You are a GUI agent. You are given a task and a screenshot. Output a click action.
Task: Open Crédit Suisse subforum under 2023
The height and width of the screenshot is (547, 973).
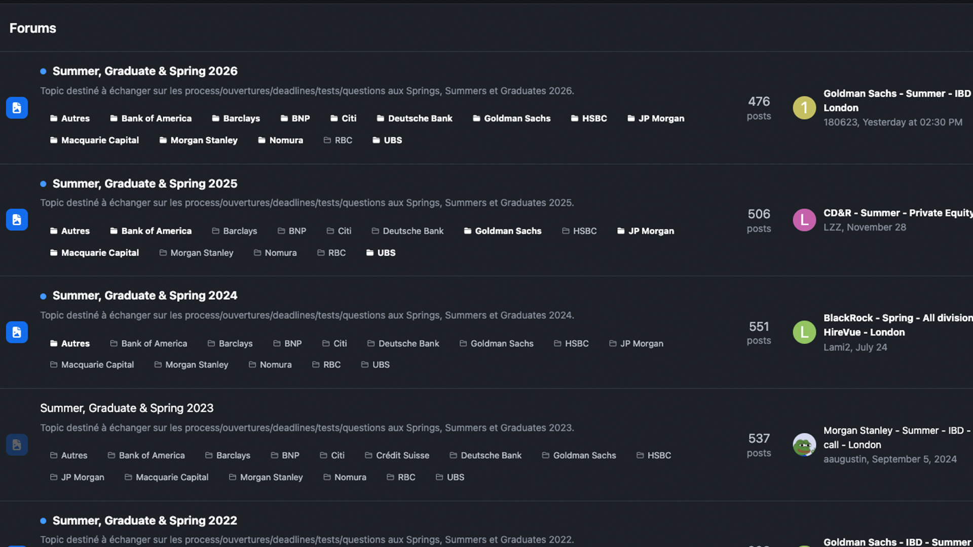[402, 455]
